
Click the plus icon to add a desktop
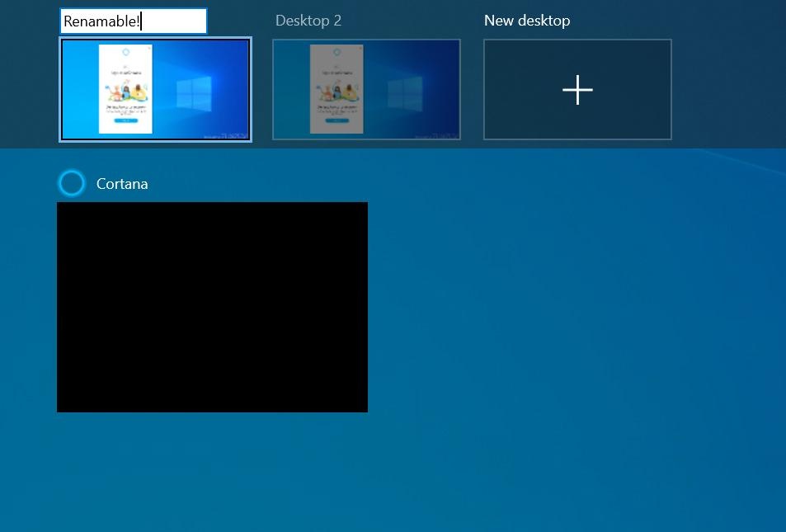[577, 90]
